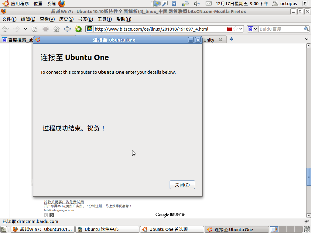This screenshot has width=311, height=233.
Task: Open the 历史(S) menu
Action: click(66, 19)
